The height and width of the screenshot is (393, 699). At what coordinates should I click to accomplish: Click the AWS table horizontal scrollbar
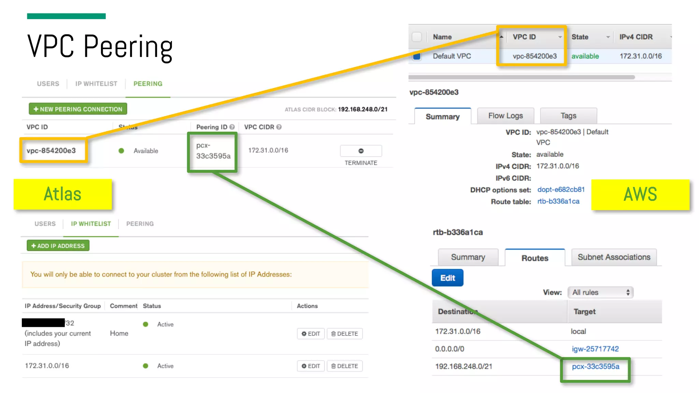522,77
